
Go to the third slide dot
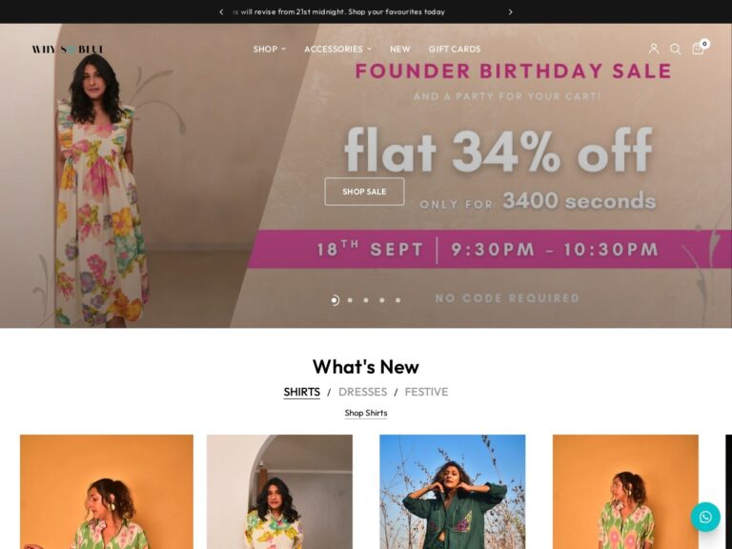(366, 300)
